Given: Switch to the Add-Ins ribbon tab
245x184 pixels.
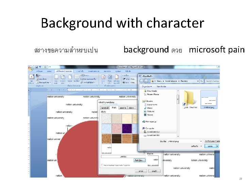Looking at the screenshot, I should (128, 71).
